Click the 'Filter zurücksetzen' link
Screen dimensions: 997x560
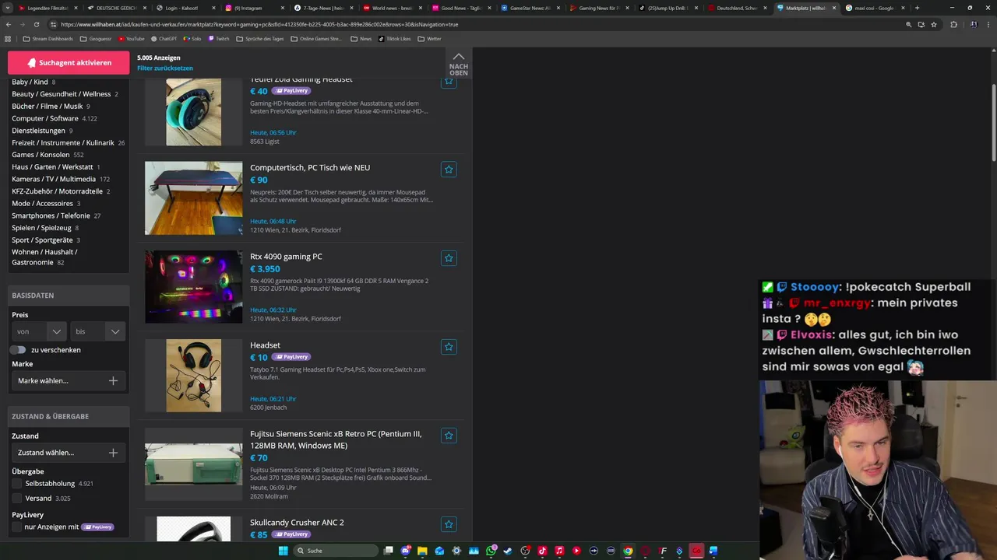165,68
